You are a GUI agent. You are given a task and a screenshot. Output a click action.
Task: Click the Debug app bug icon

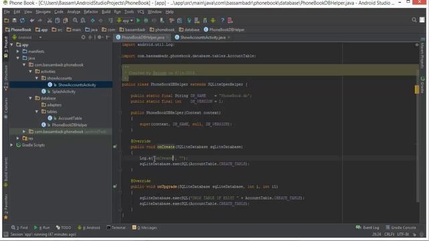pyautogui.click(x=146, y=21)
